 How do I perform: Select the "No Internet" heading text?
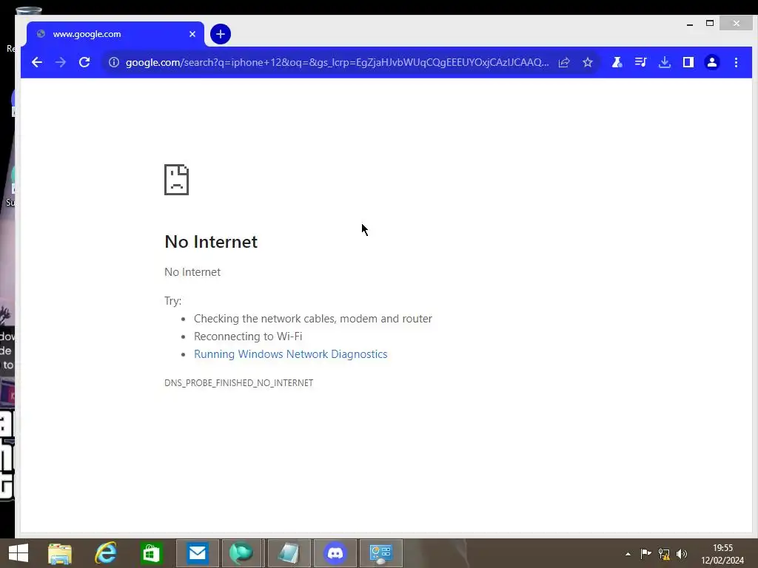pyautogui.click(x=211, y=242)
